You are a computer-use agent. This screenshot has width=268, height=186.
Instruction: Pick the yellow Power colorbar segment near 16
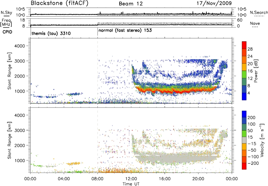244,67
